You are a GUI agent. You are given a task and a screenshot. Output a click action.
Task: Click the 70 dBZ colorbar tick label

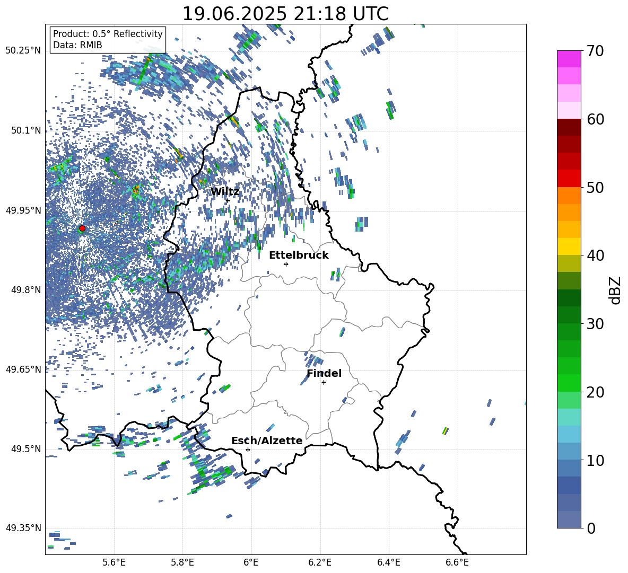click(595, 51)
